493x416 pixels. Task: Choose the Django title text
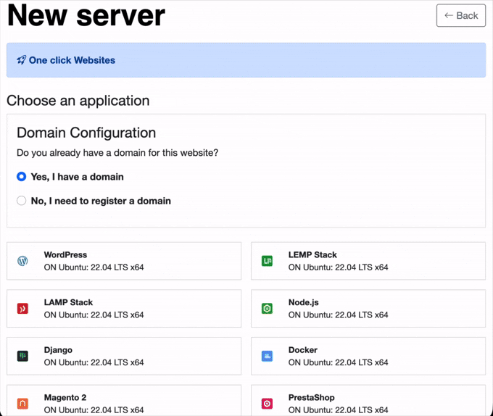(x=58, y=350)
